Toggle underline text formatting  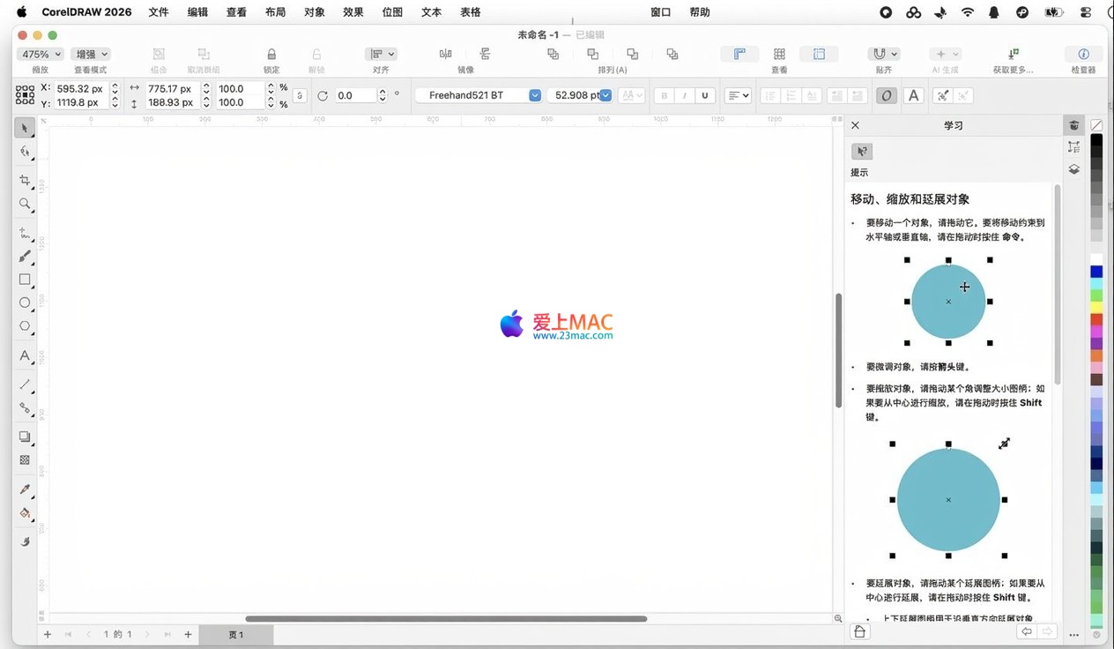point(704,95)
